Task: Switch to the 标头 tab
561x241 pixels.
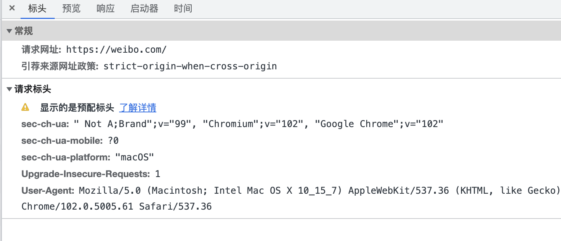Action: coord(37,9)
